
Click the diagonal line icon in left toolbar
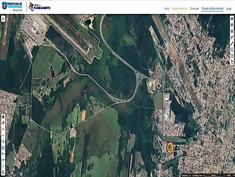(x=3, y=166)
